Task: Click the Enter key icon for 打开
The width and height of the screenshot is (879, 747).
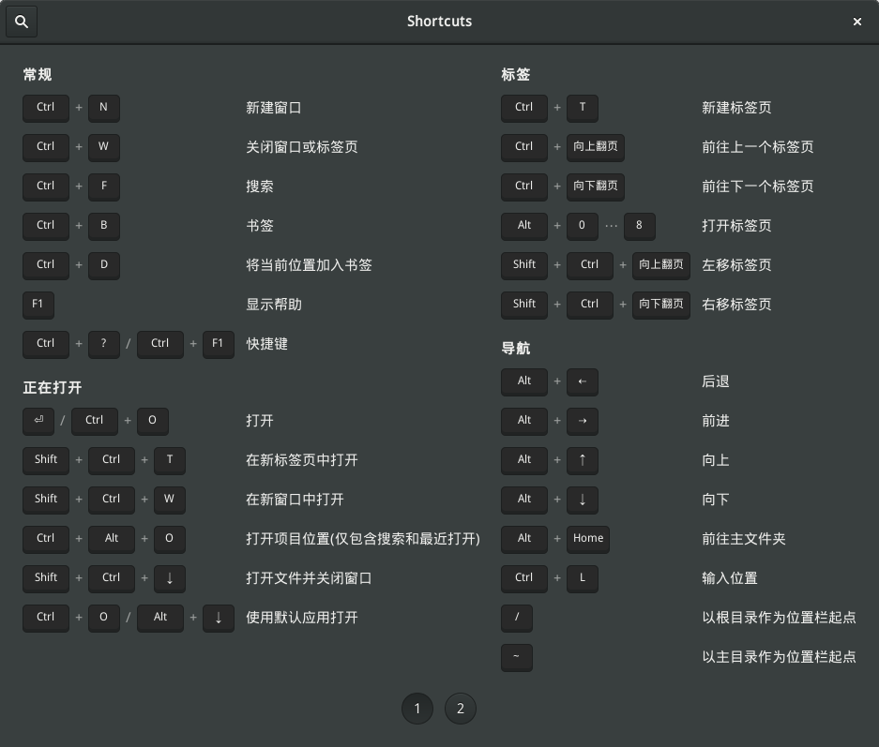Action: click(38, 421)
